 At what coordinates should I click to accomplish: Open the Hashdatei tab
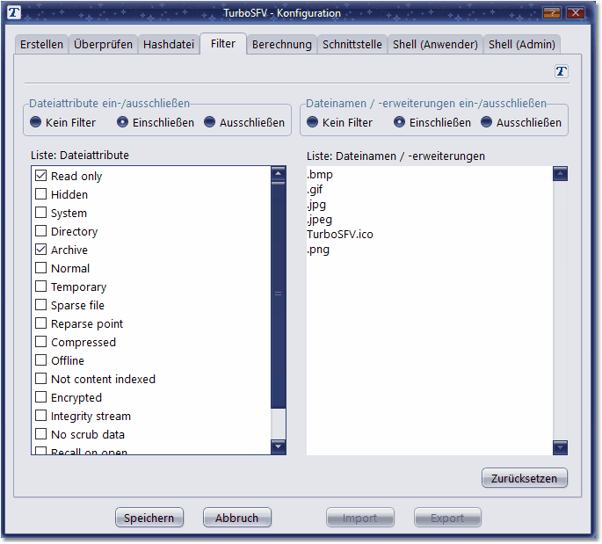tap(169, 45)
